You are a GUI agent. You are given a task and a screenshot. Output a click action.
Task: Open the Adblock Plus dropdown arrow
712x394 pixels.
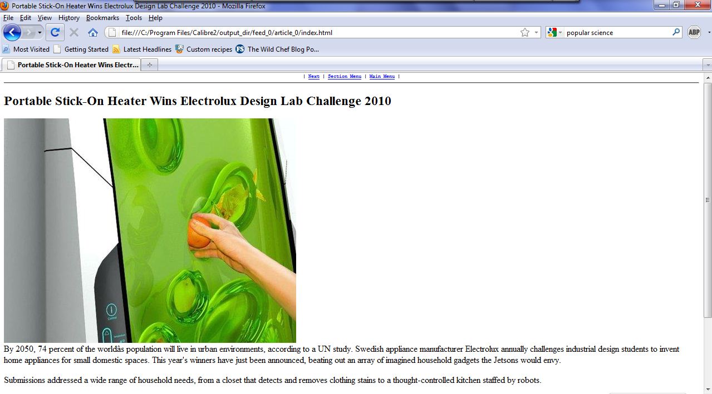(x=709, y=32)
